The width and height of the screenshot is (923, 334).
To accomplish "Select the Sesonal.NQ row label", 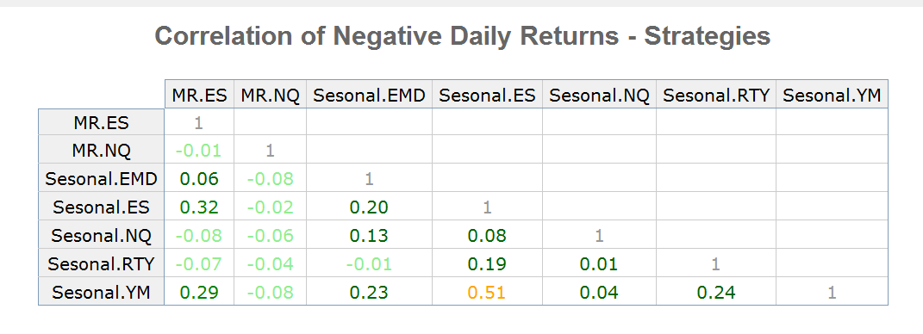I will 101,235.
